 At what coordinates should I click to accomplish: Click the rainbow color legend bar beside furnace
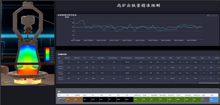click(x=47, y=55)
